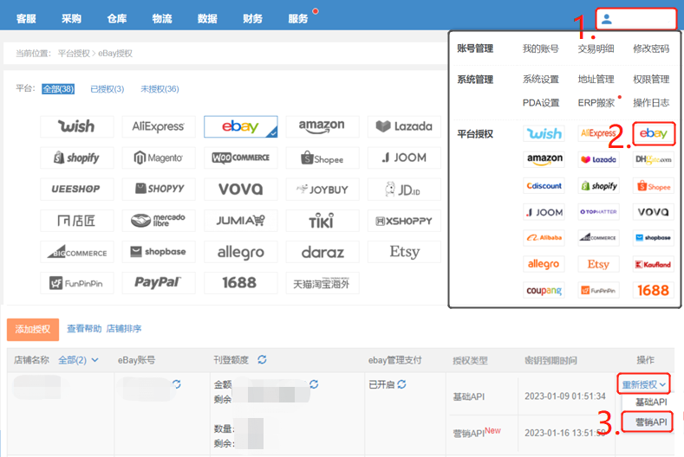The height and width of the screenshot is (457, 684).
Task: Pick the VOVA tile in main grid
Action: pyautogui.click(x=240, y=189)
